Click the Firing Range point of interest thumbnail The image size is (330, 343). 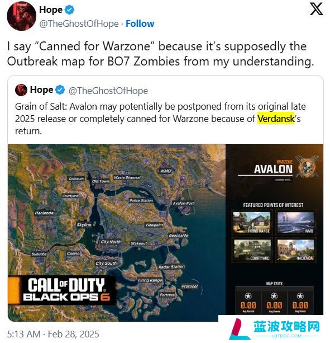click(252, 223)
